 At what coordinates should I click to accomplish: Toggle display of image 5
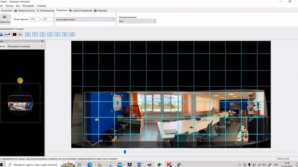65,34
